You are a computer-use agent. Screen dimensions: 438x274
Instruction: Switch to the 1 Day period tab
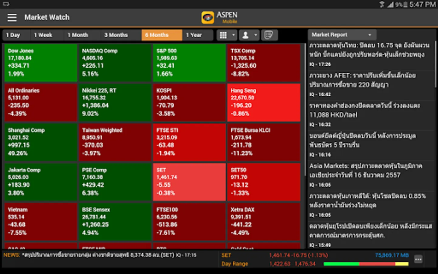[16, 35]
